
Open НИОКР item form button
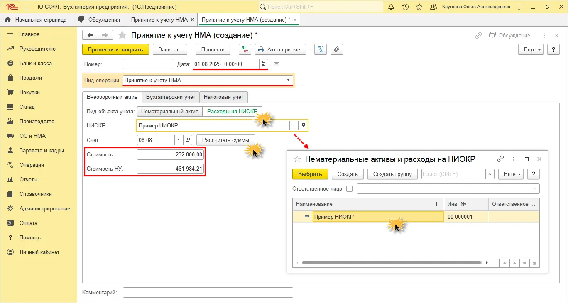pos(303,125)
